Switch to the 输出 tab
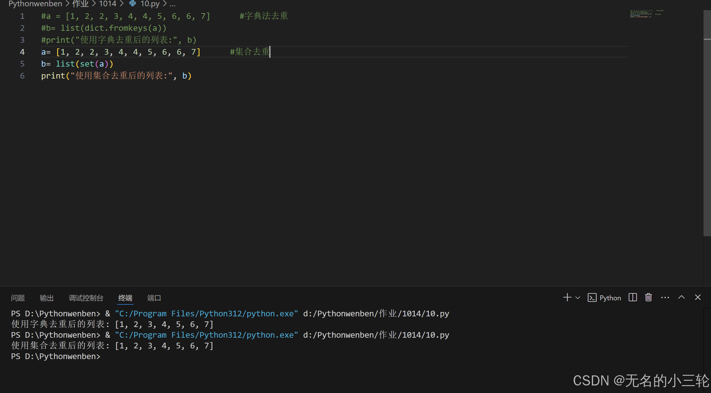 point(47,298)
